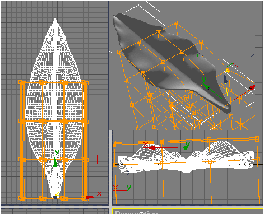Image resolution: width=264 pixels, height=214 pixels.
Task: Click the red X-axis arrow tip in shaded viewport
Action: (x=252, y=87)
